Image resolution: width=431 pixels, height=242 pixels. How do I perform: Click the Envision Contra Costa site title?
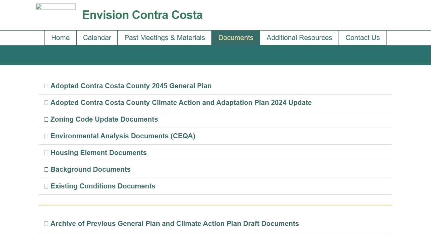[x=142, y=14]
